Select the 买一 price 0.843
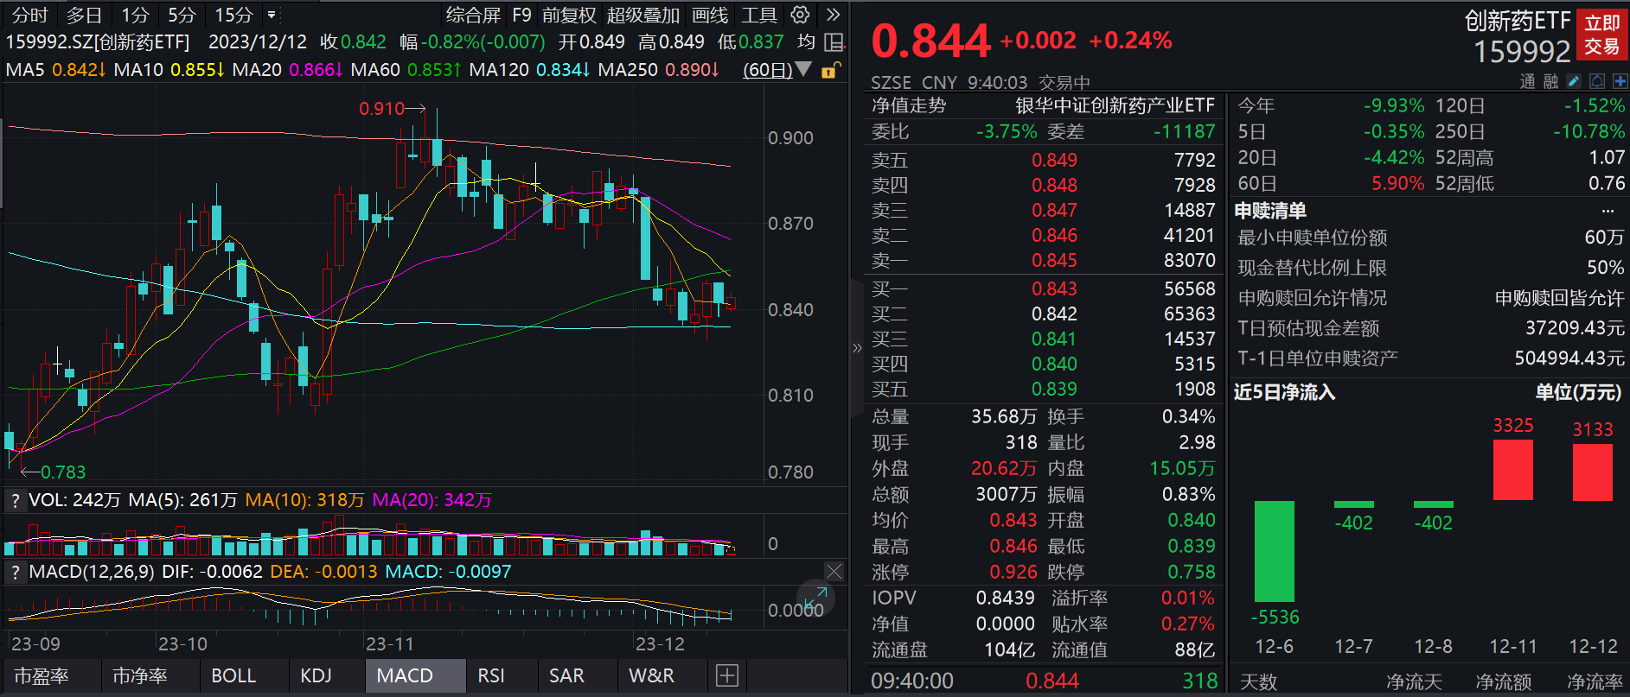 tap(1054, 288)
